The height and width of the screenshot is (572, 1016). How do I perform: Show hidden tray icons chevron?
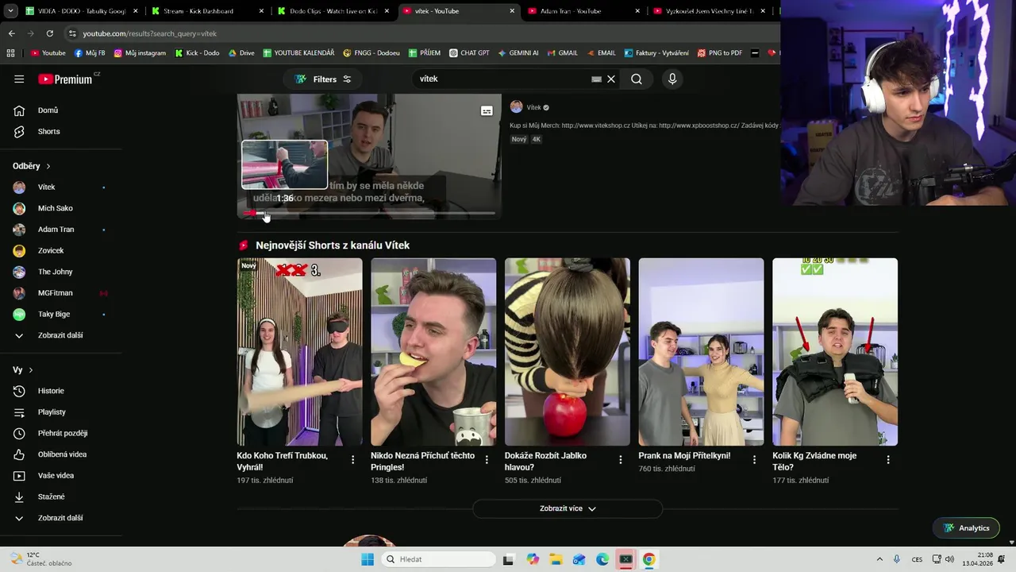[x=879, y=559]
